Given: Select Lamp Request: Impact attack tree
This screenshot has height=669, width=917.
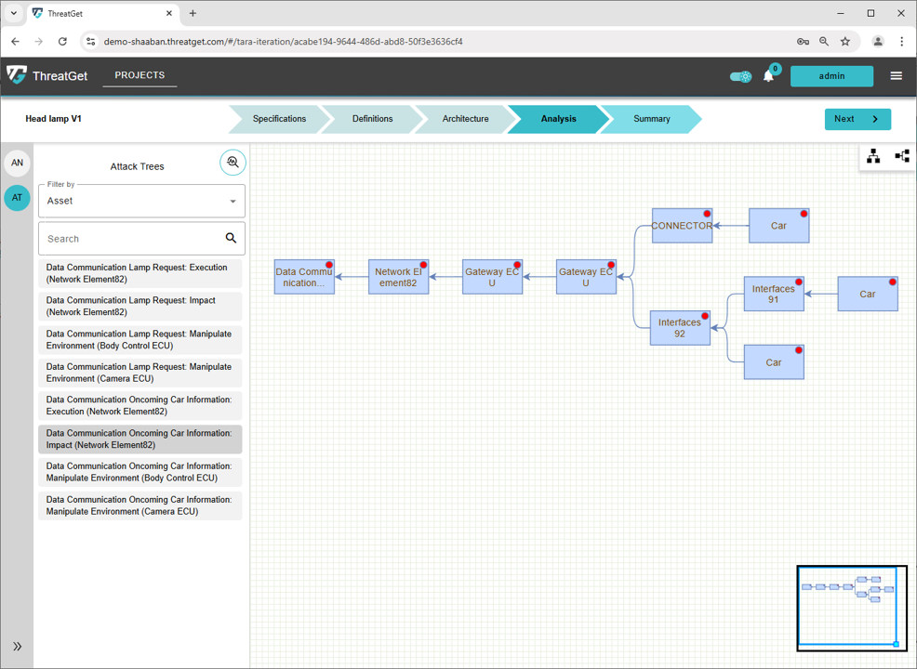Looking at the screenshot, I should tap(140, 307).
